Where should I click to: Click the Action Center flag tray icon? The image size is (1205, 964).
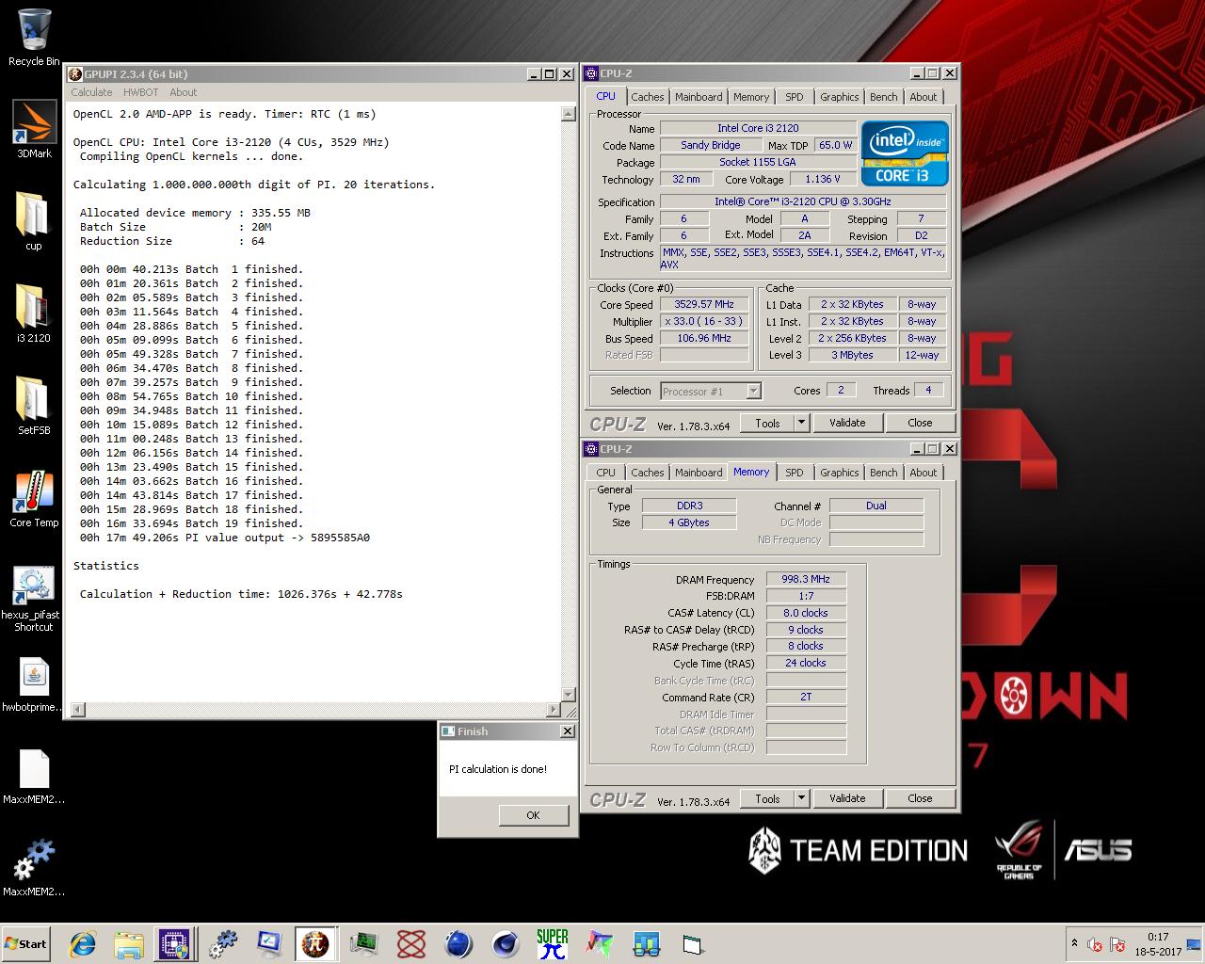click(x=1117, y=944)
